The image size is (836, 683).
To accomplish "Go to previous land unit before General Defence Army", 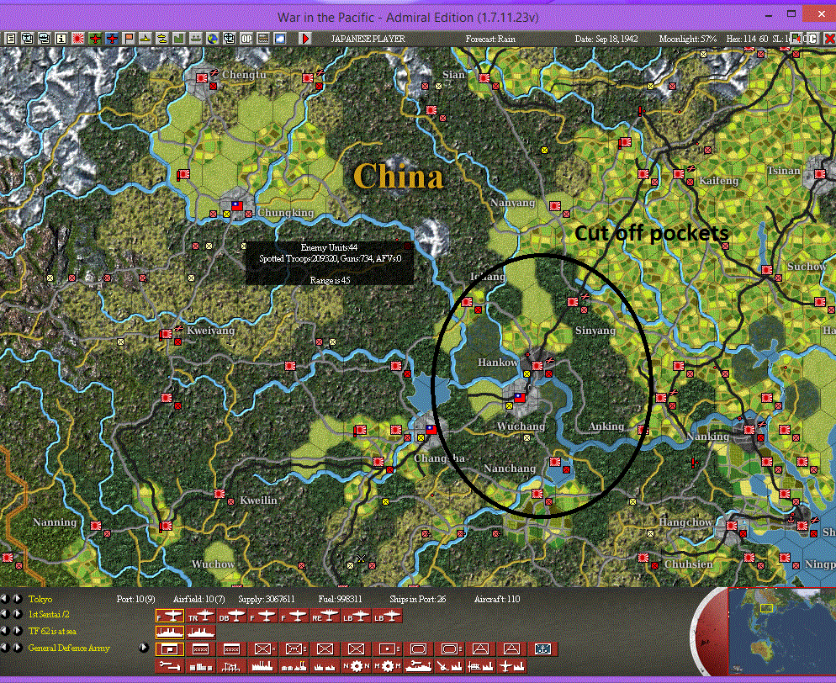I will pos(5,648).
